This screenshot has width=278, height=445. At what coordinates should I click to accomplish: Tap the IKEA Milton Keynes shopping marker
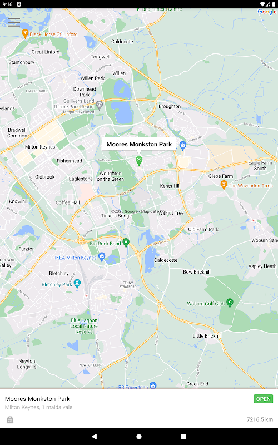point(102,257)
